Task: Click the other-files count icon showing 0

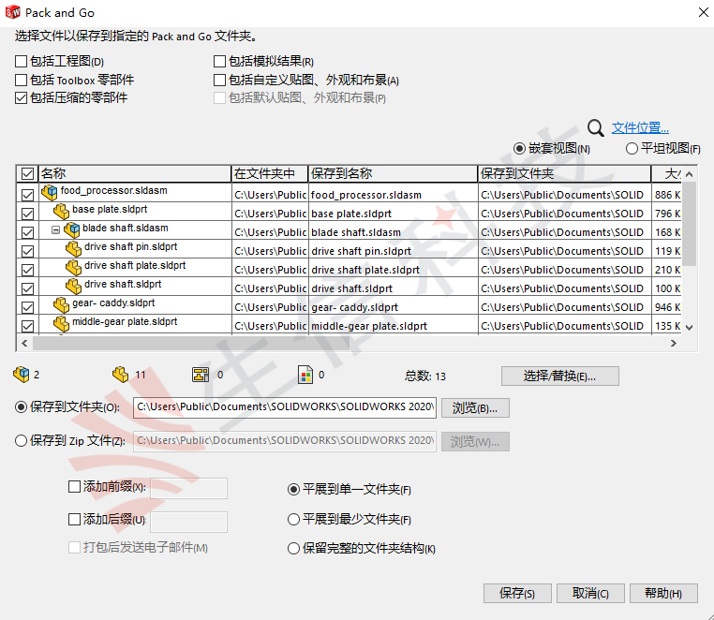Action: click(305, 375)
